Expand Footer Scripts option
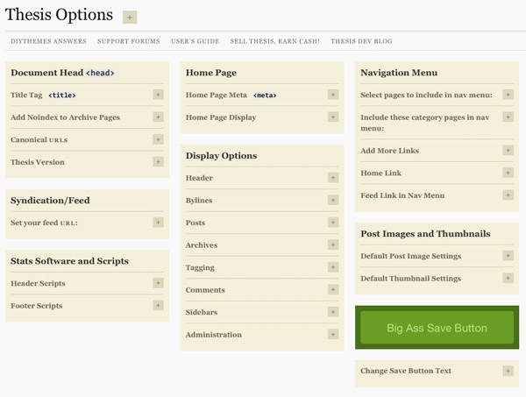This screenshot has width=526, height=397. 158,306
